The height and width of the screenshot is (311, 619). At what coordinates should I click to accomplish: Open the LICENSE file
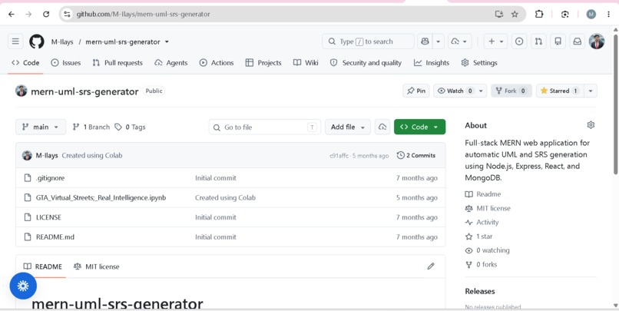coord(48,217)
